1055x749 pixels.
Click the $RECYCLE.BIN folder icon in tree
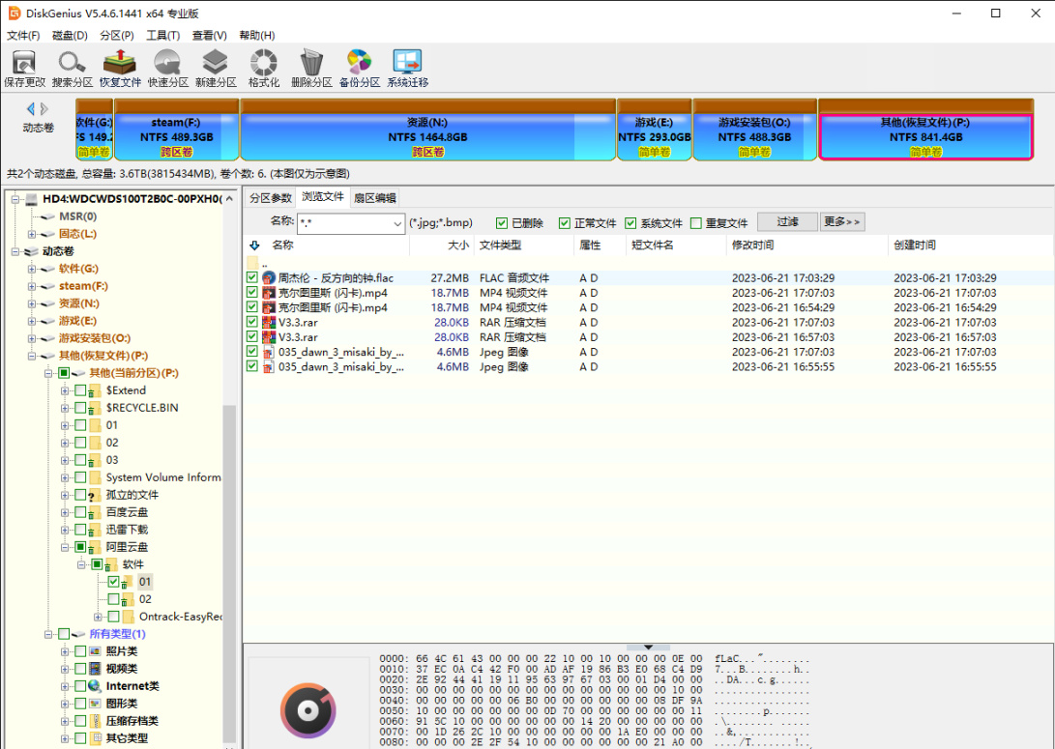pos(96,408)
